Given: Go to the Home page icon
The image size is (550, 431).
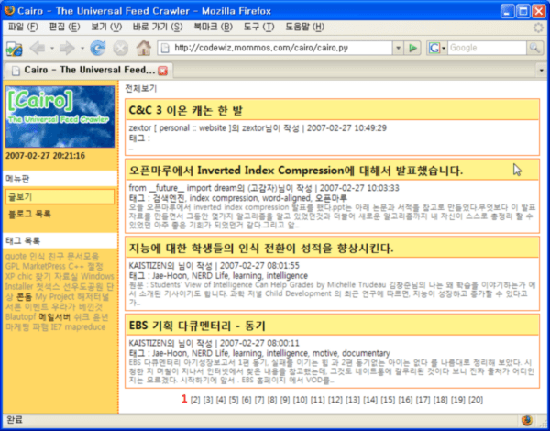Looking at the screenshot, I should (143, 48).
